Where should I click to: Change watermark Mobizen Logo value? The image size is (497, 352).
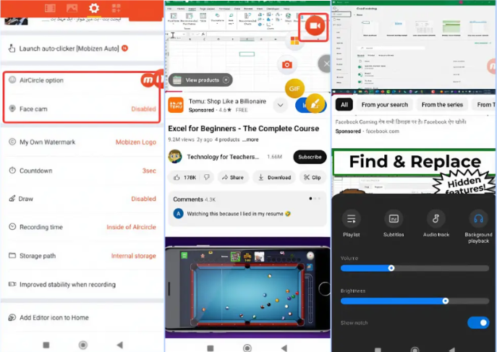click(x=136, y=142)
